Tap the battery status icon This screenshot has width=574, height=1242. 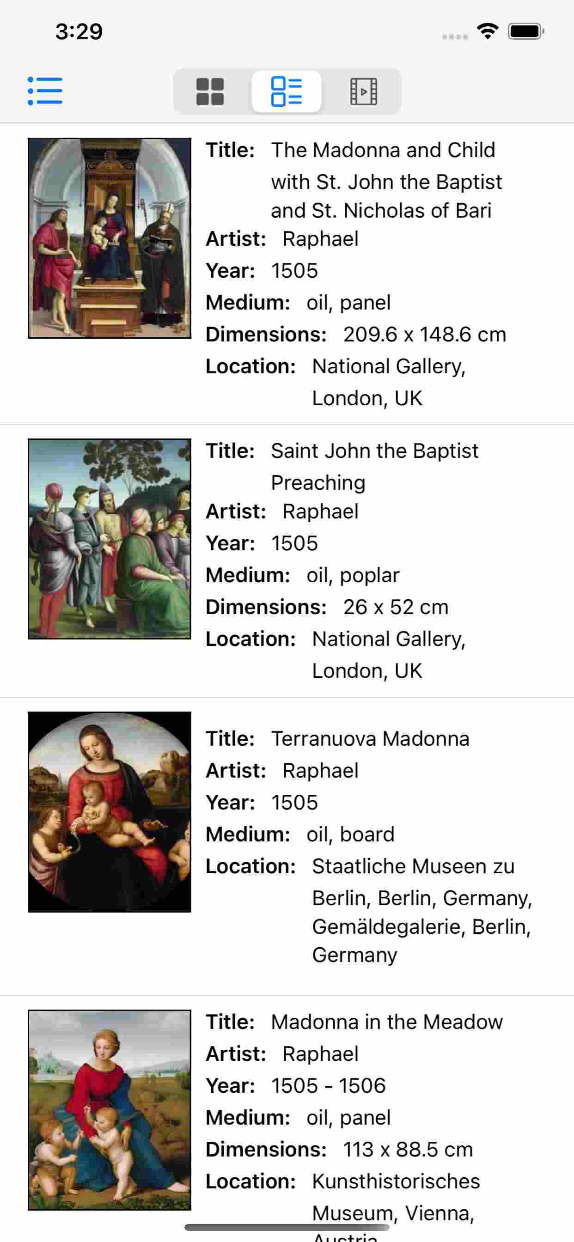[525, 32]
